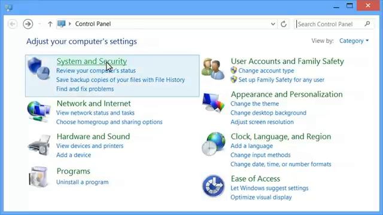This screenshot has height=215, width=383.
Task: Maximize the Control Panel window
Action: point(349,6)
